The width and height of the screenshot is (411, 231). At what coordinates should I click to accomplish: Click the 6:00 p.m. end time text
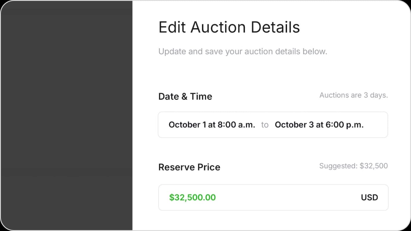point(344,125)
